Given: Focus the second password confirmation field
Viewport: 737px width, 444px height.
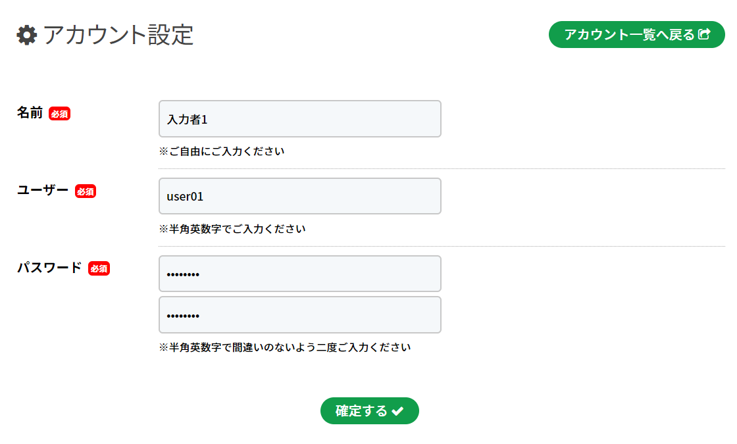Looking at the screenshot, I should click(299, 315).
